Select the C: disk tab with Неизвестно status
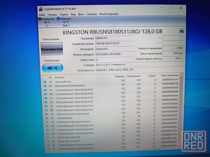This screenshot has height=157, width=210. [46, 22]
